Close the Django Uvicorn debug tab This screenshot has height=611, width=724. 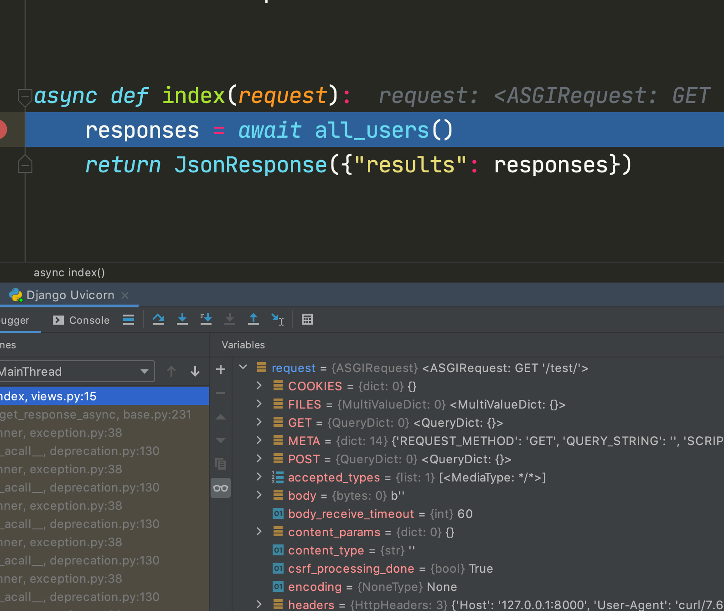(x=125, y=295)
